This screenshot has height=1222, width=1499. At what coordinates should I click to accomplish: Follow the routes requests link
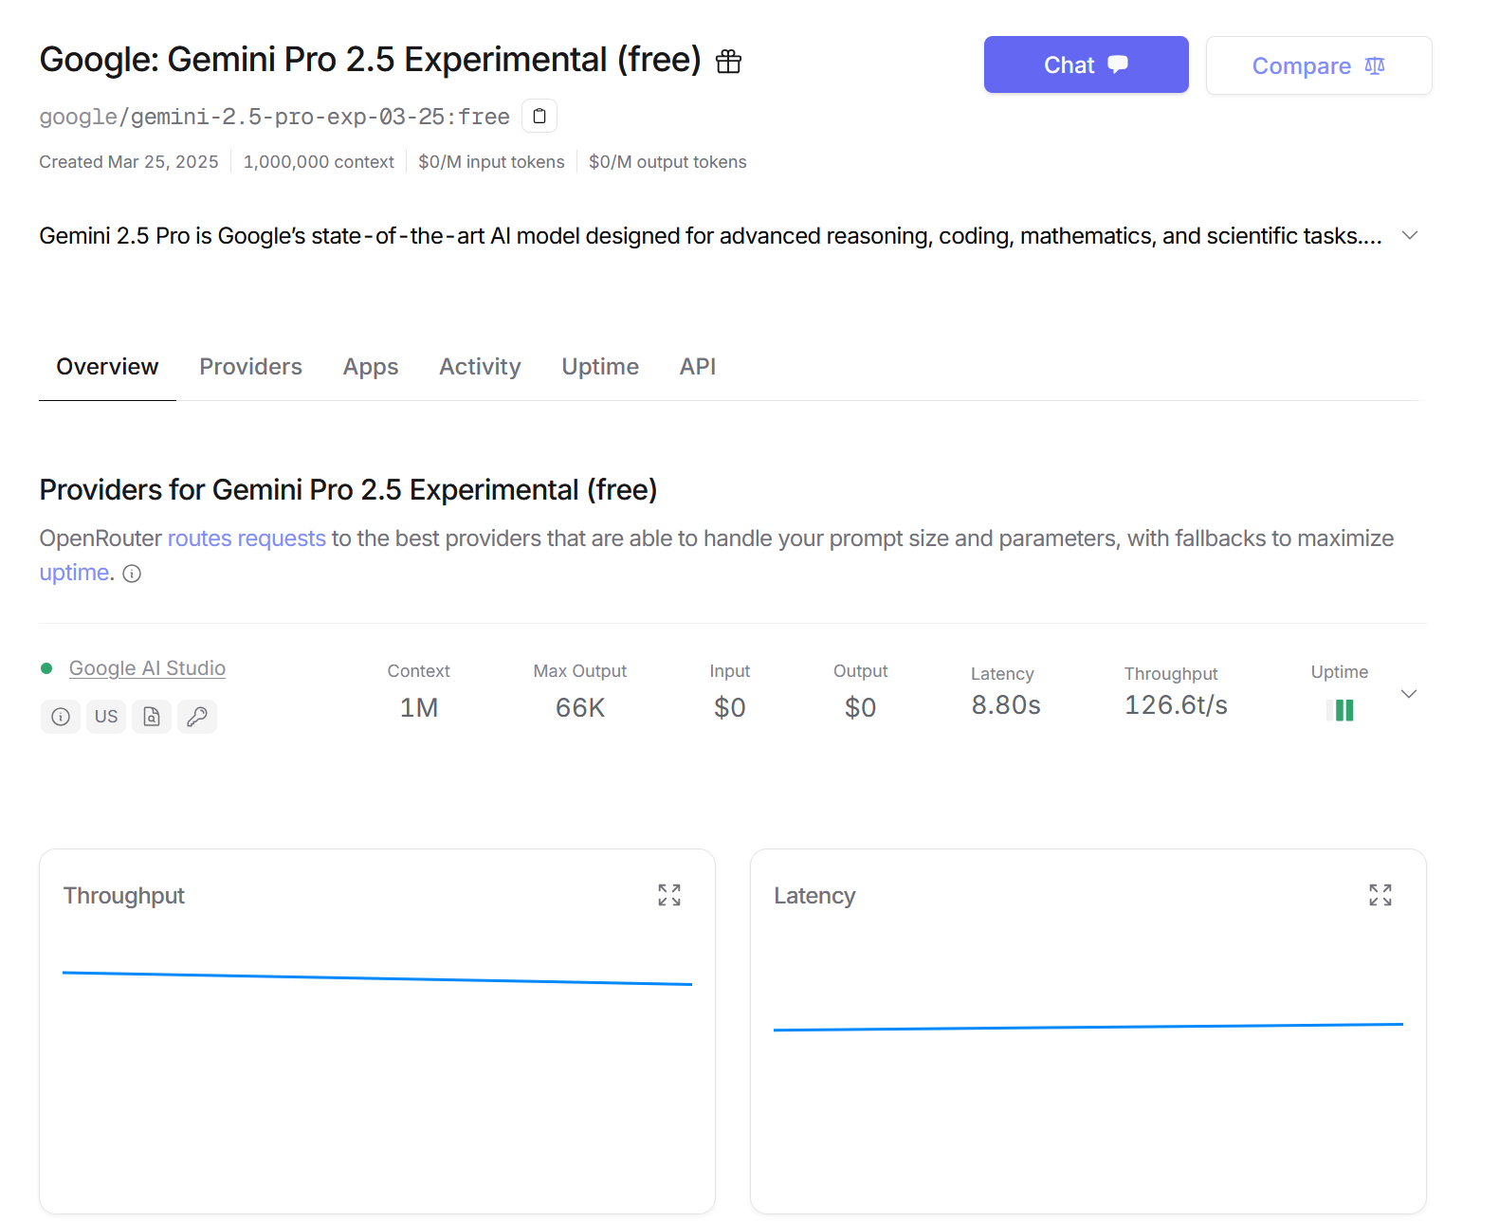coord(247,538)
